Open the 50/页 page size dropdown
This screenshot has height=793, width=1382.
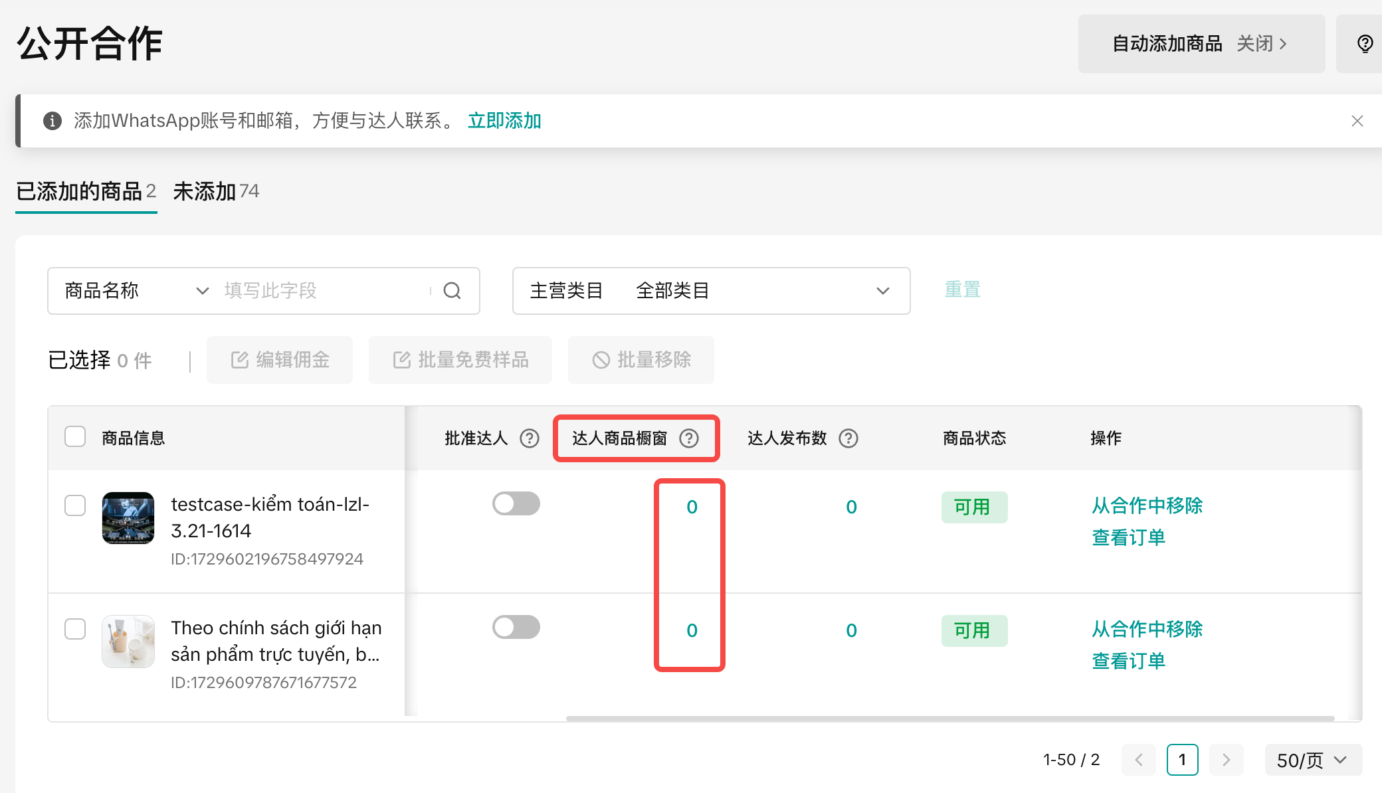click(1313, 760)
